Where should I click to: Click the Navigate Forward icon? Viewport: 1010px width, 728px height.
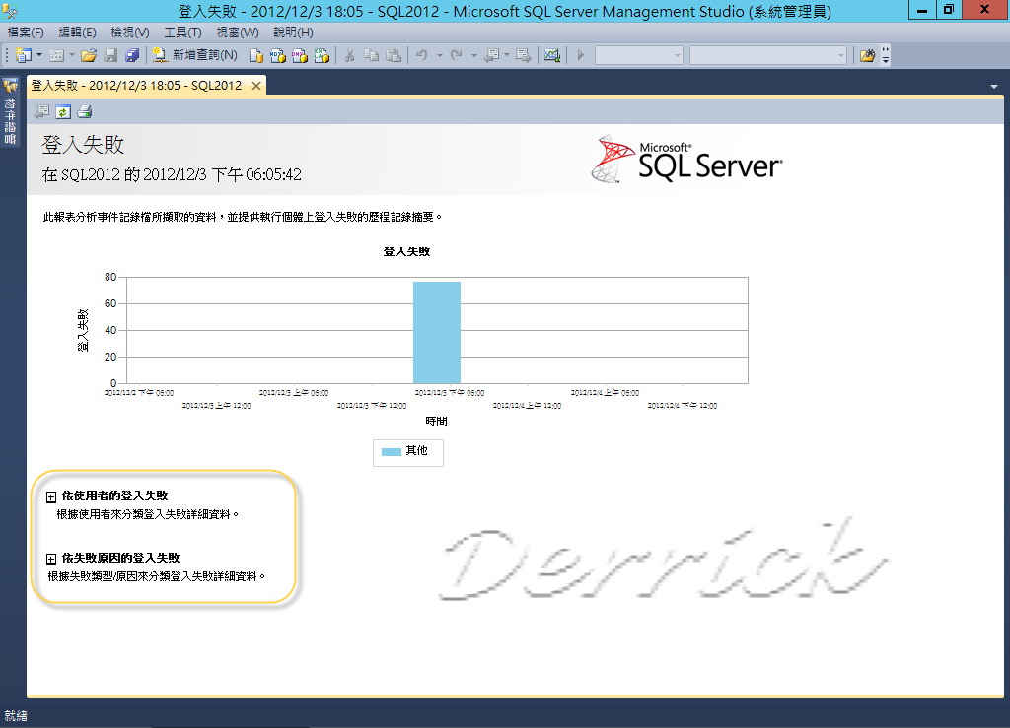point(524,56)
